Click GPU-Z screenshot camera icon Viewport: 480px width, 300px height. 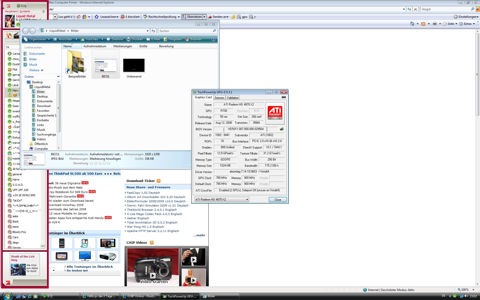283,97
